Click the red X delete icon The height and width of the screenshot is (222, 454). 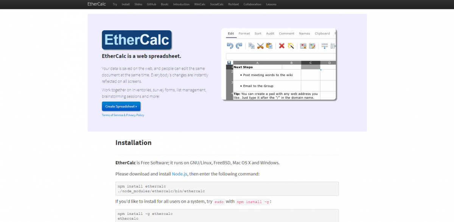point(281,46)
